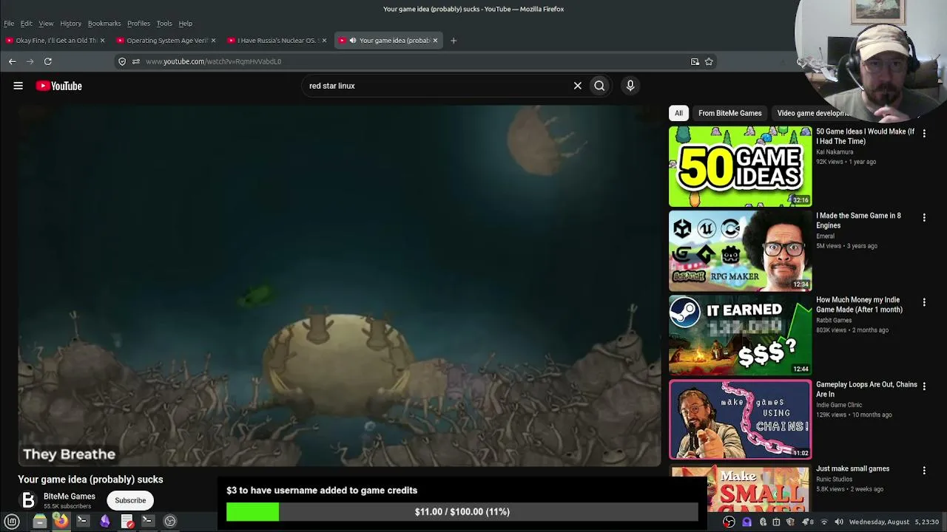947x532 pixels.
Task: Open the Profiles menu
Action: click(x=138, y=24)
